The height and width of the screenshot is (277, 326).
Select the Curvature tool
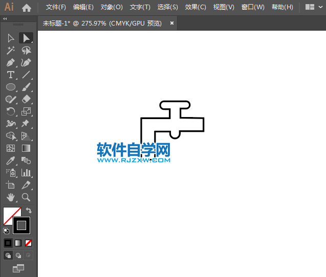click(26, 63)
